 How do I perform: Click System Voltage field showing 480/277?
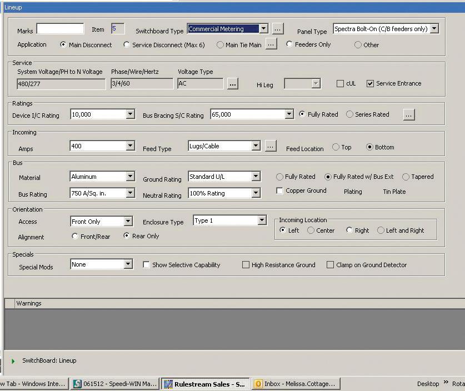point(61,84)
